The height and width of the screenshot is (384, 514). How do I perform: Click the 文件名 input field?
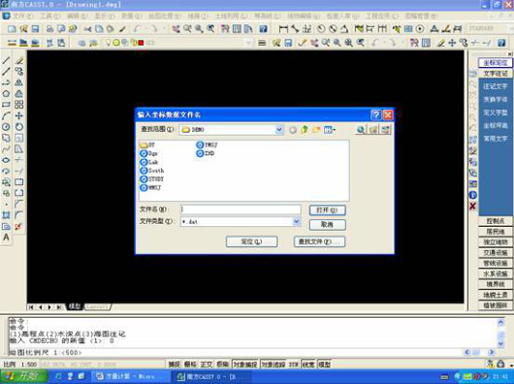click(x=241, y=209)
